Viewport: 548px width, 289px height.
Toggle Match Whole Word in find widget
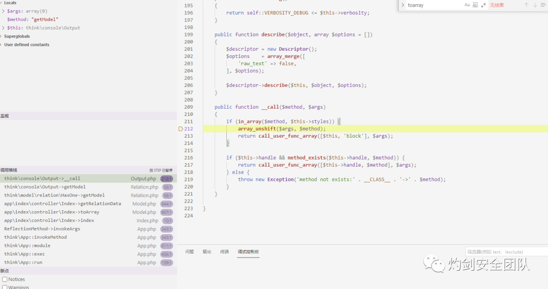[475, 5]
